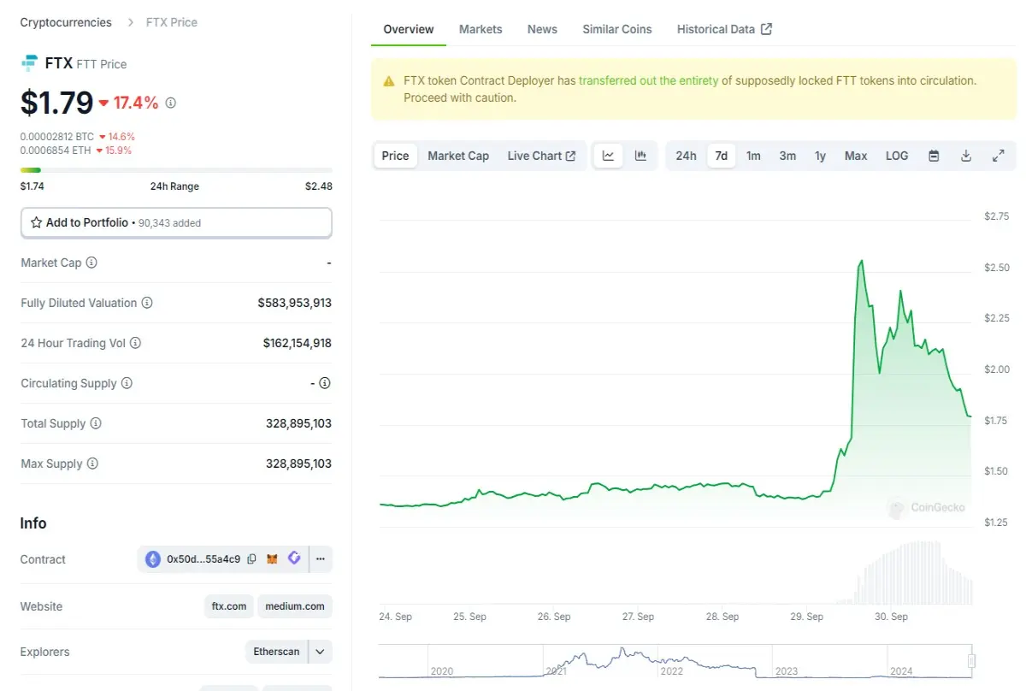
Task: Toggle Market Cap chart mode
Action: coord(458,156)
